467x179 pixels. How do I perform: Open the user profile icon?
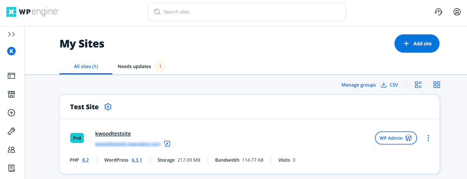457,12
